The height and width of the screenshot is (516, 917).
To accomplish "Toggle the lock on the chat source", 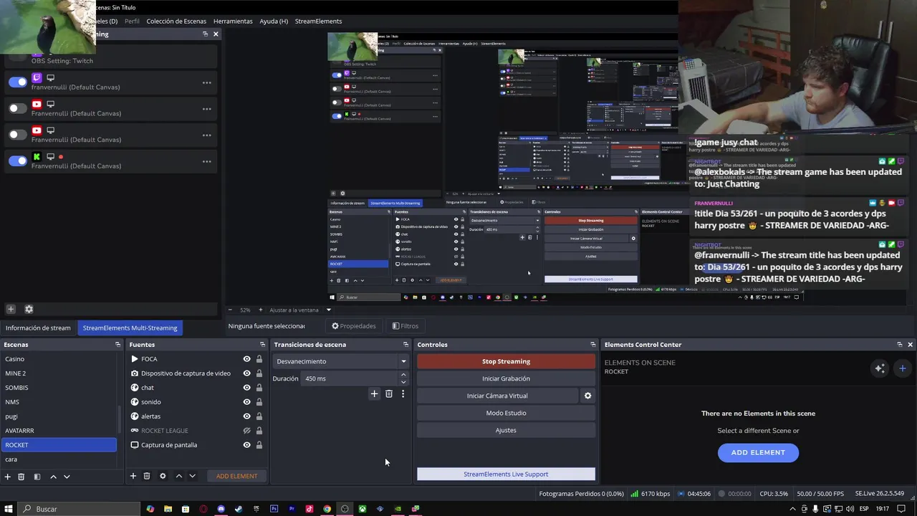I will 259,388.
